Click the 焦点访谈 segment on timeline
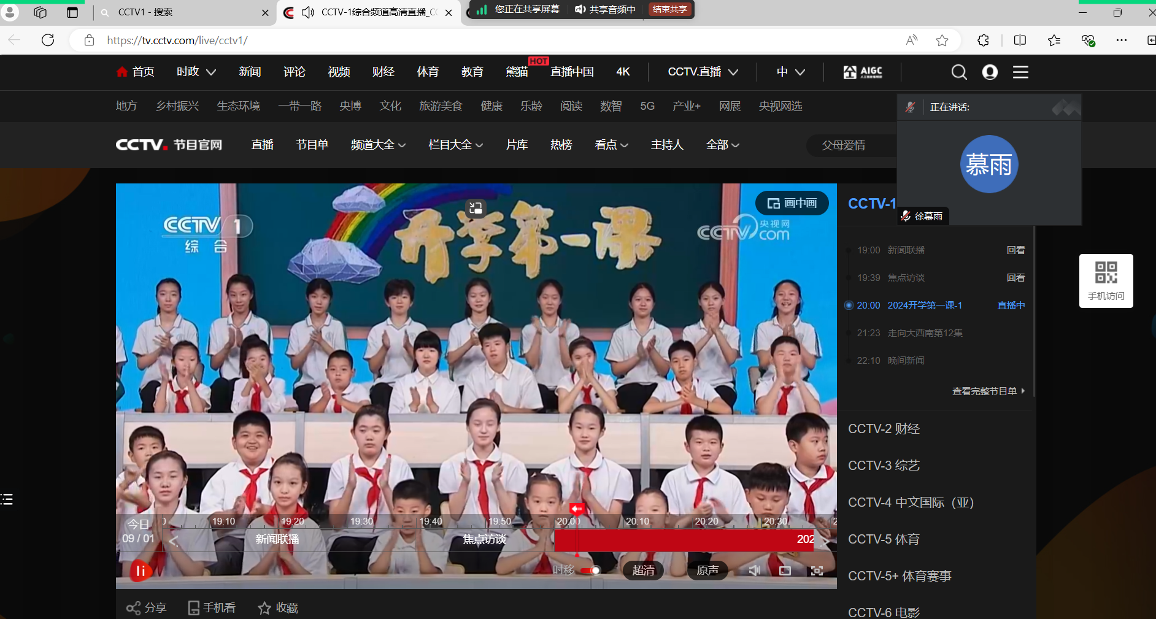 [484, 539]
